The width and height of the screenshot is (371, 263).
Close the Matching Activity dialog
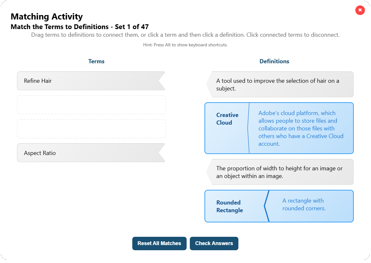360,10
